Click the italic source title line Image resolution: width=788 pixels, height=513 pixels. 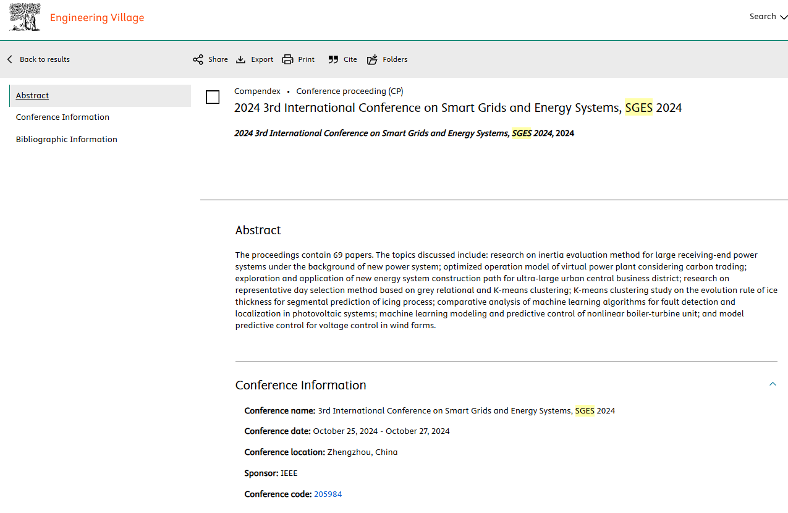click(404, 133)
